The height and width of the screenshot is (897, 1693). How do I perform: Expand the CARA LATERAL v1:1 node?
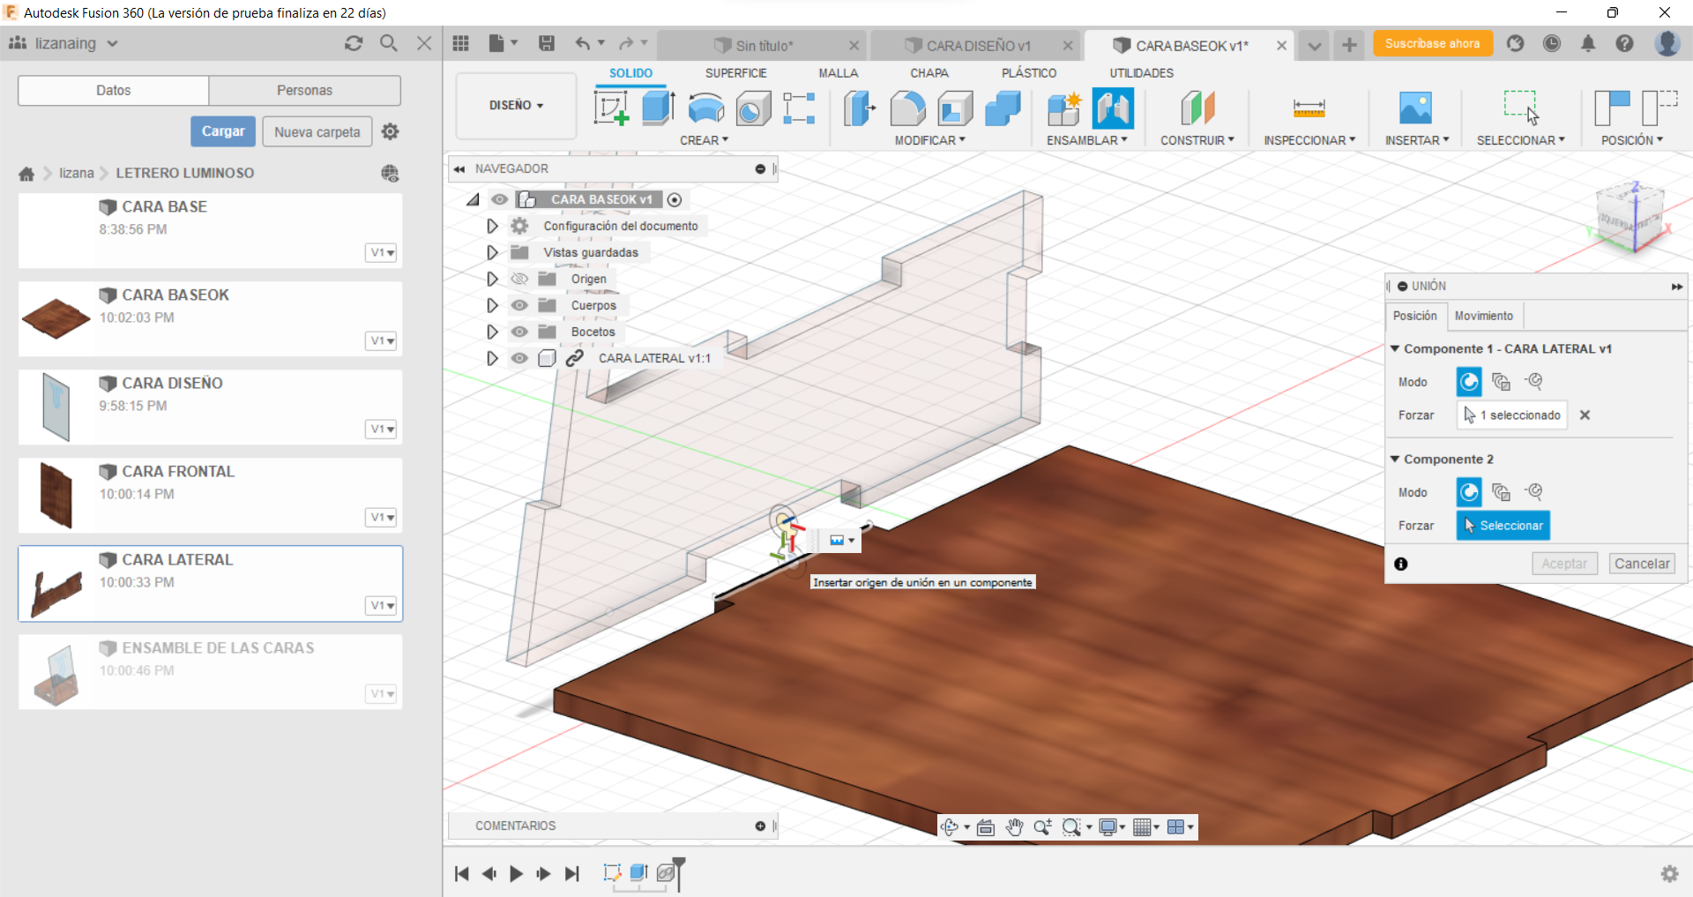[492, 358]
